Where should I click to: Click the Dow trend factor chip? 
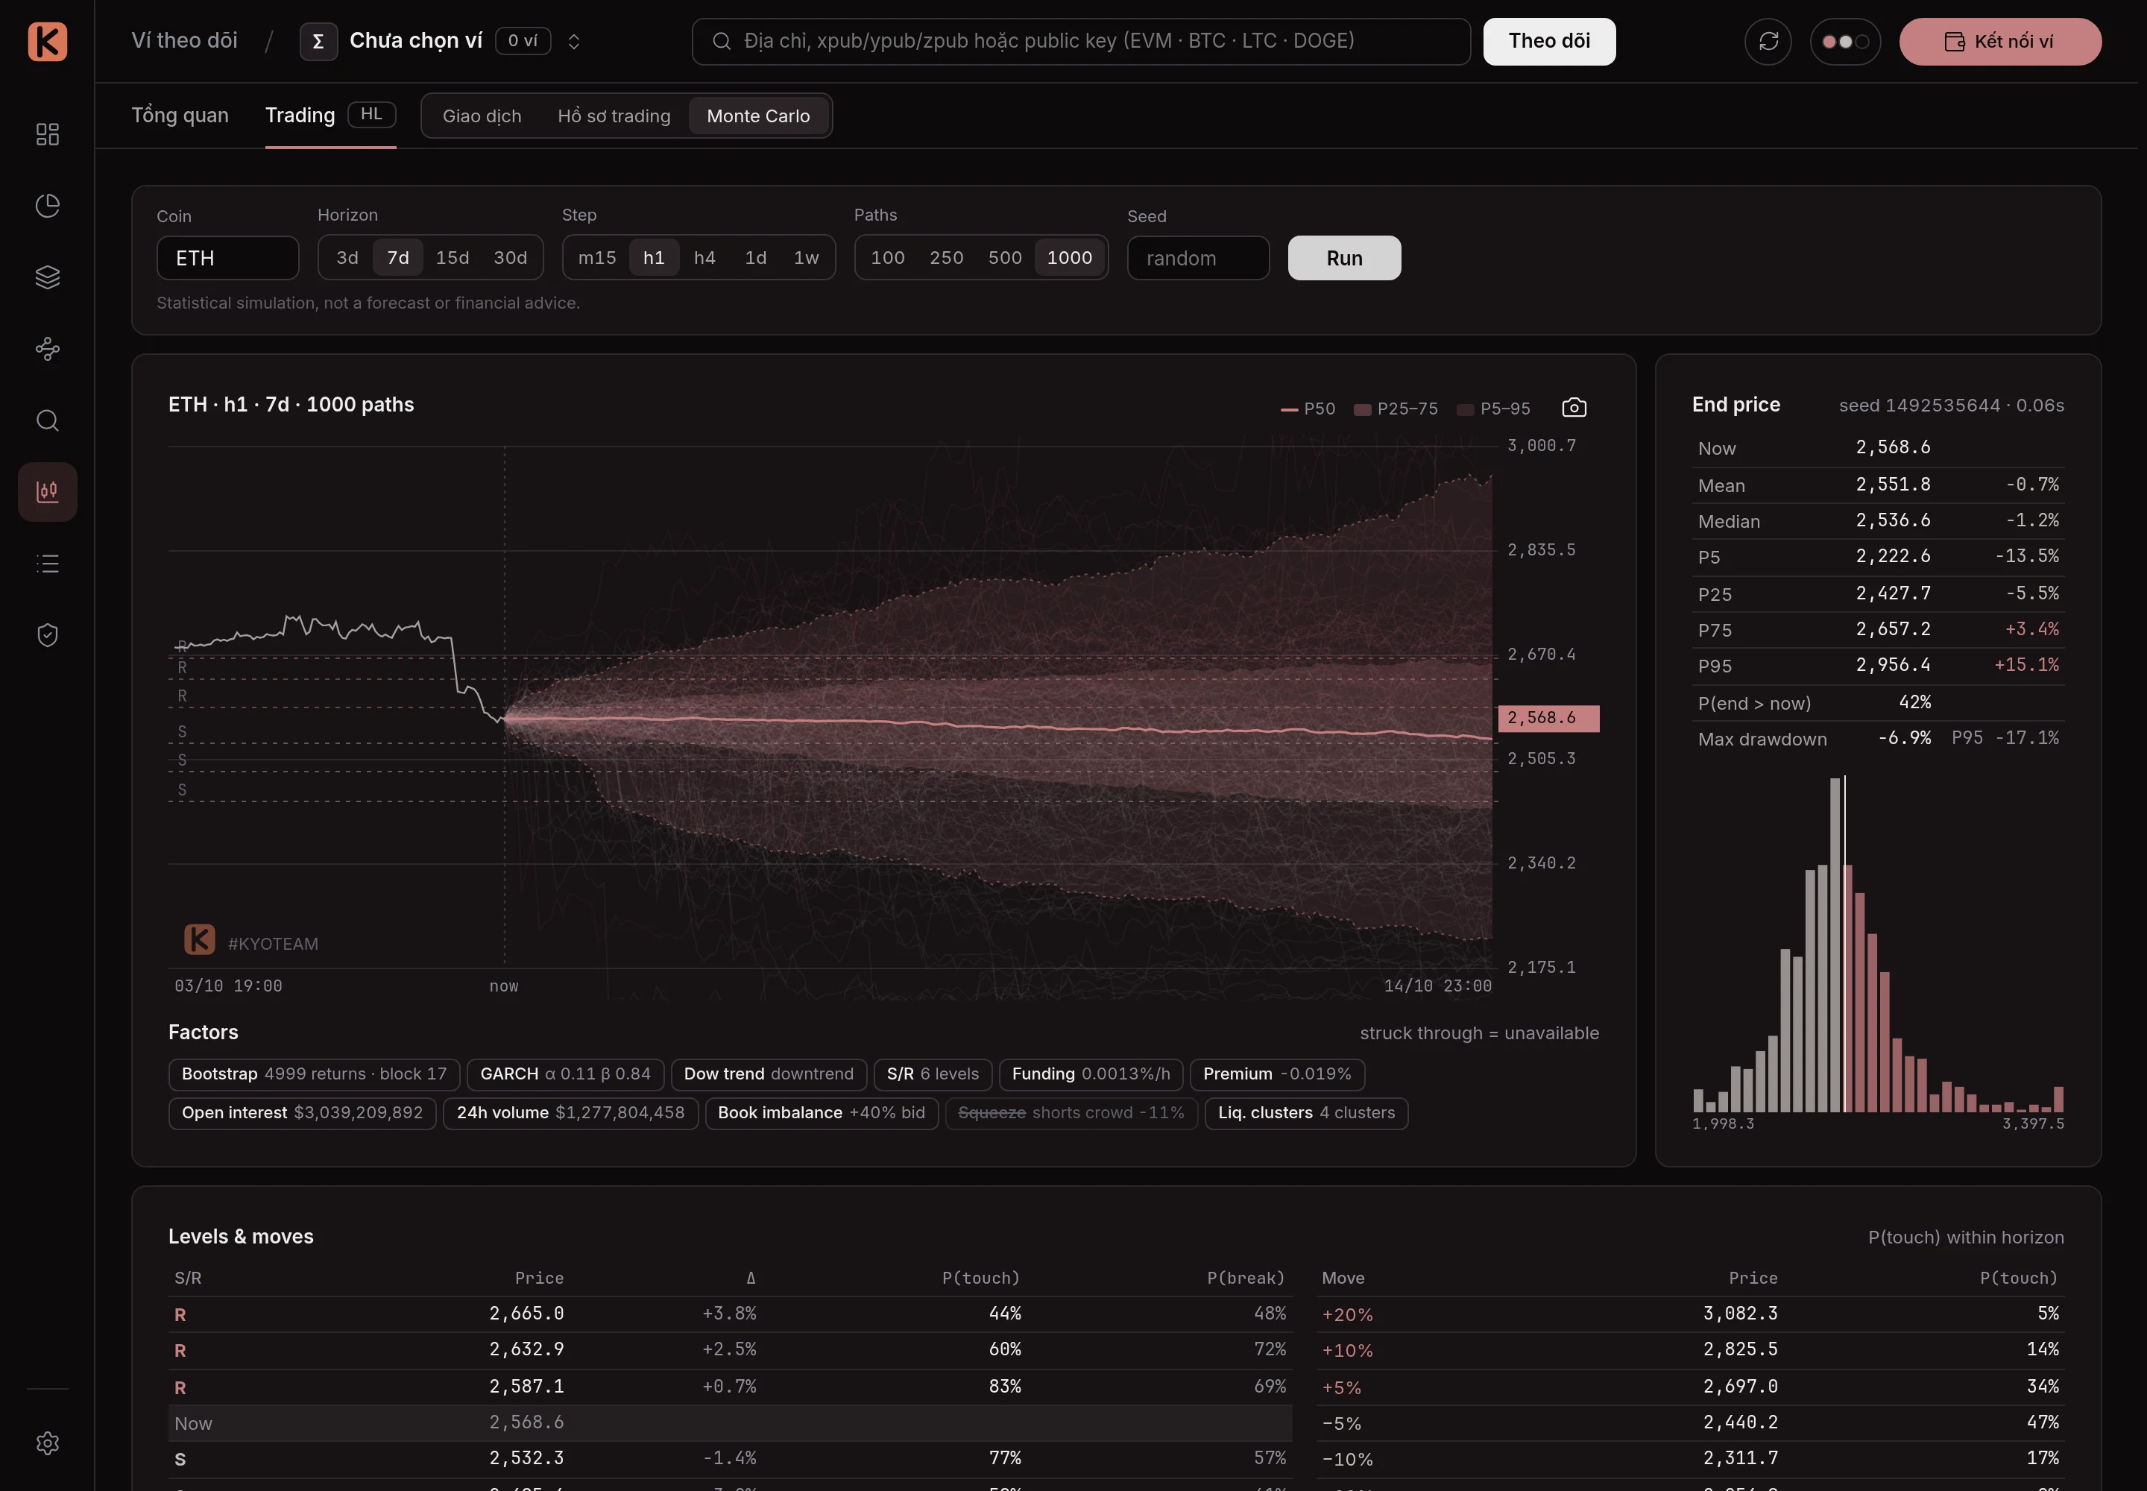click(x=769, y=1074)
